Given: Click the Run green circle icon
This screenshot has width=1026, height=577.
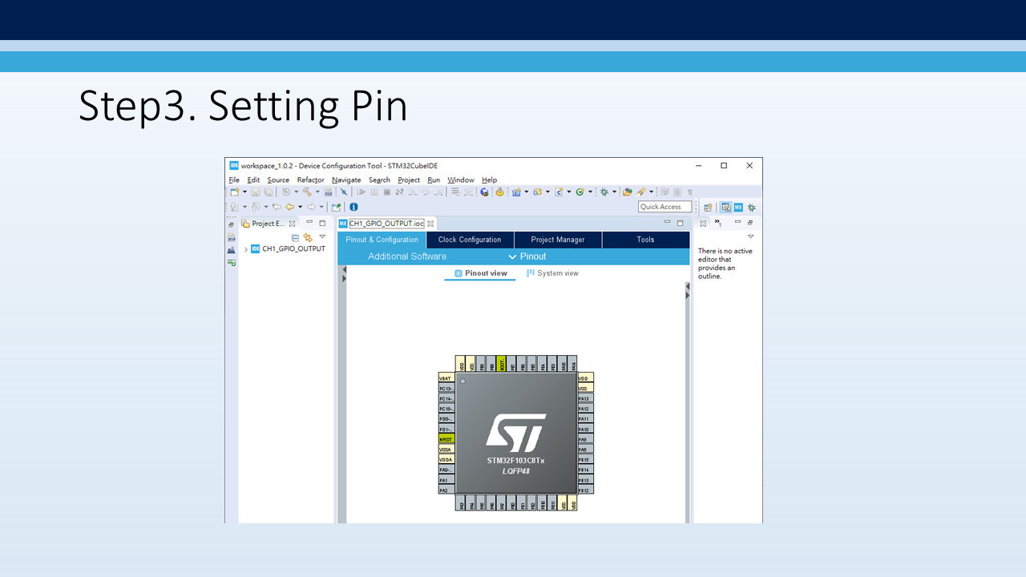Looking at the screenshot, I should 580,192.
